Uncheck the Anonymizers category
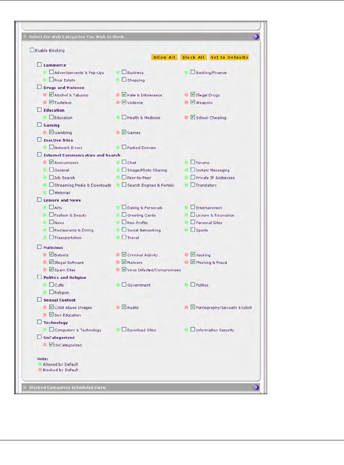 (51, 162)
